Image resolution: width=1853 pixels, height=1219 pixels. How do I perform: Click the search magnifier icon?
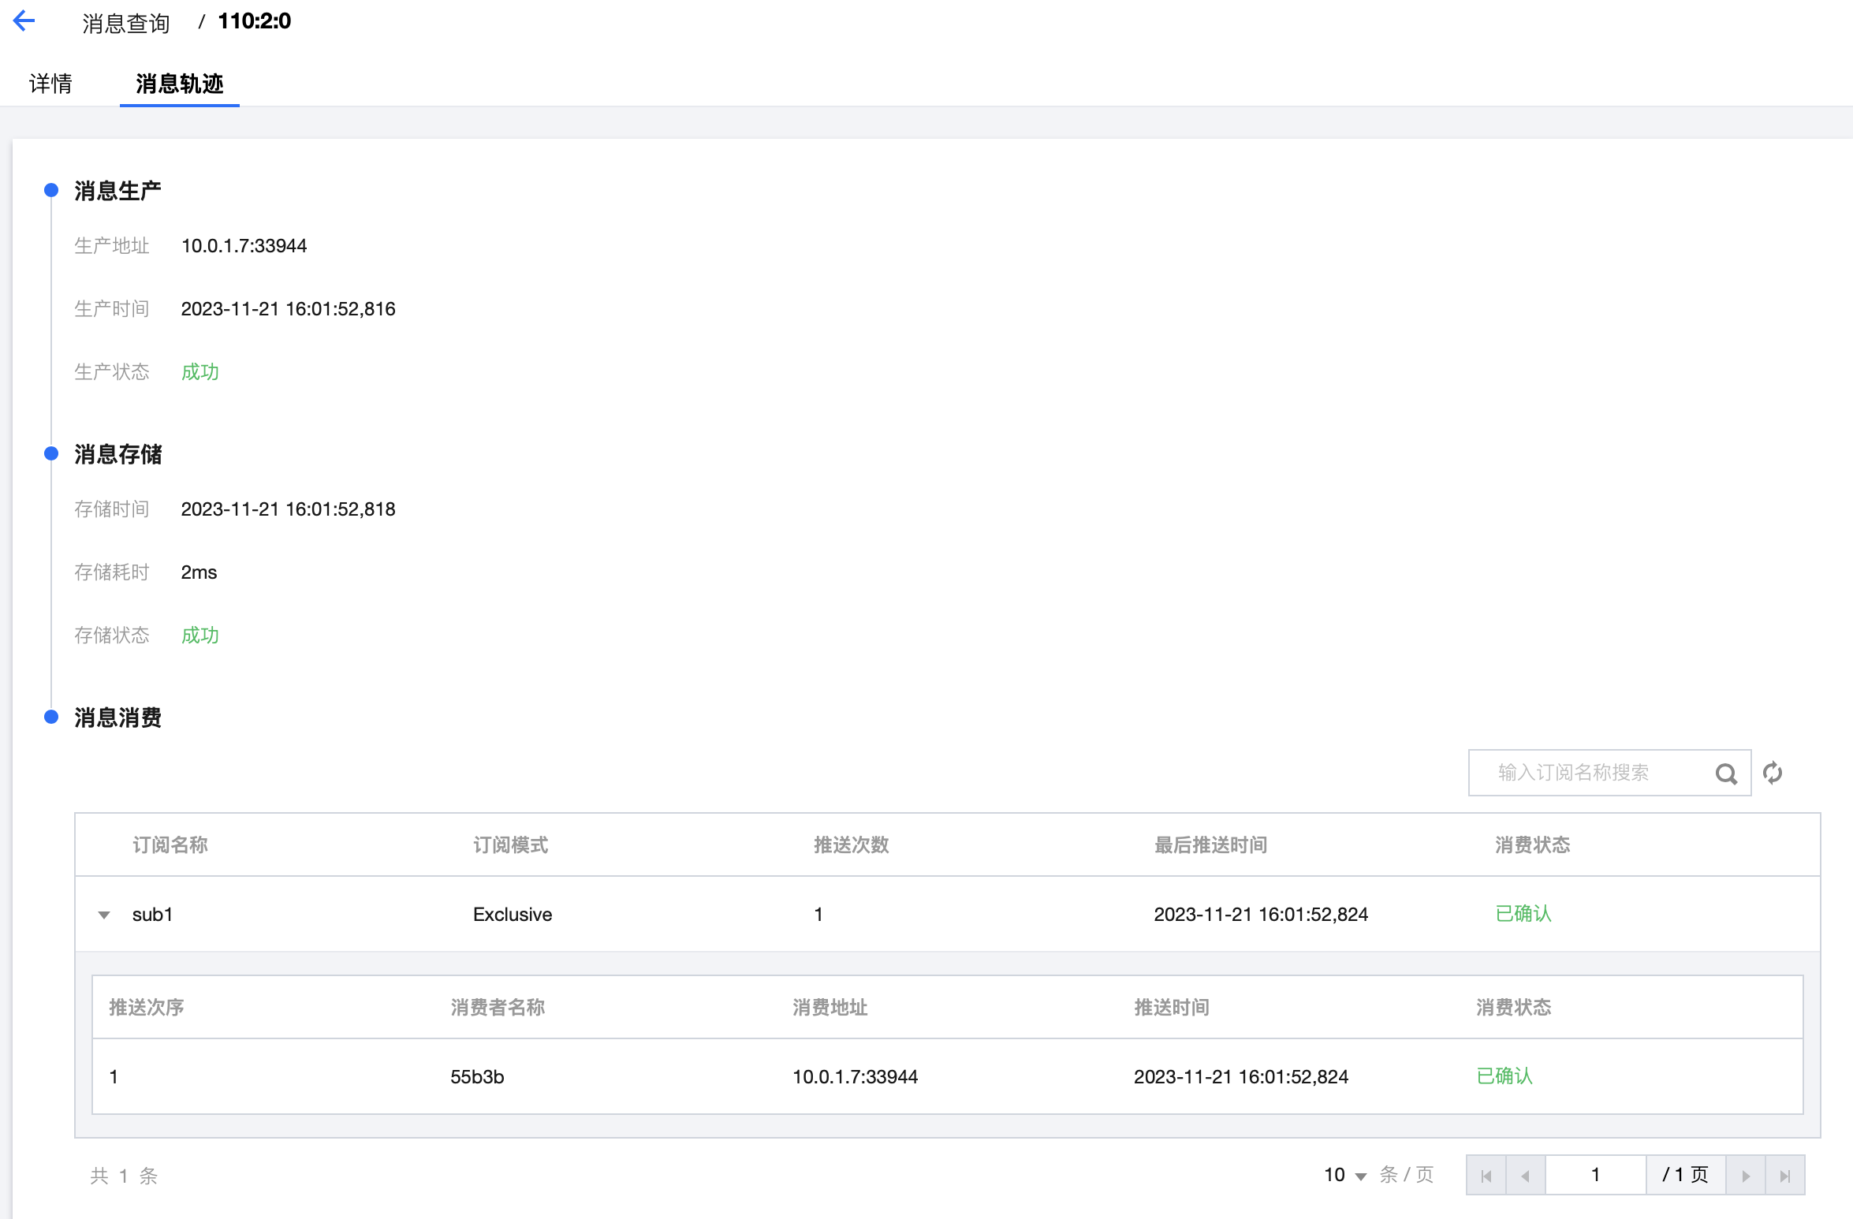1725,774
